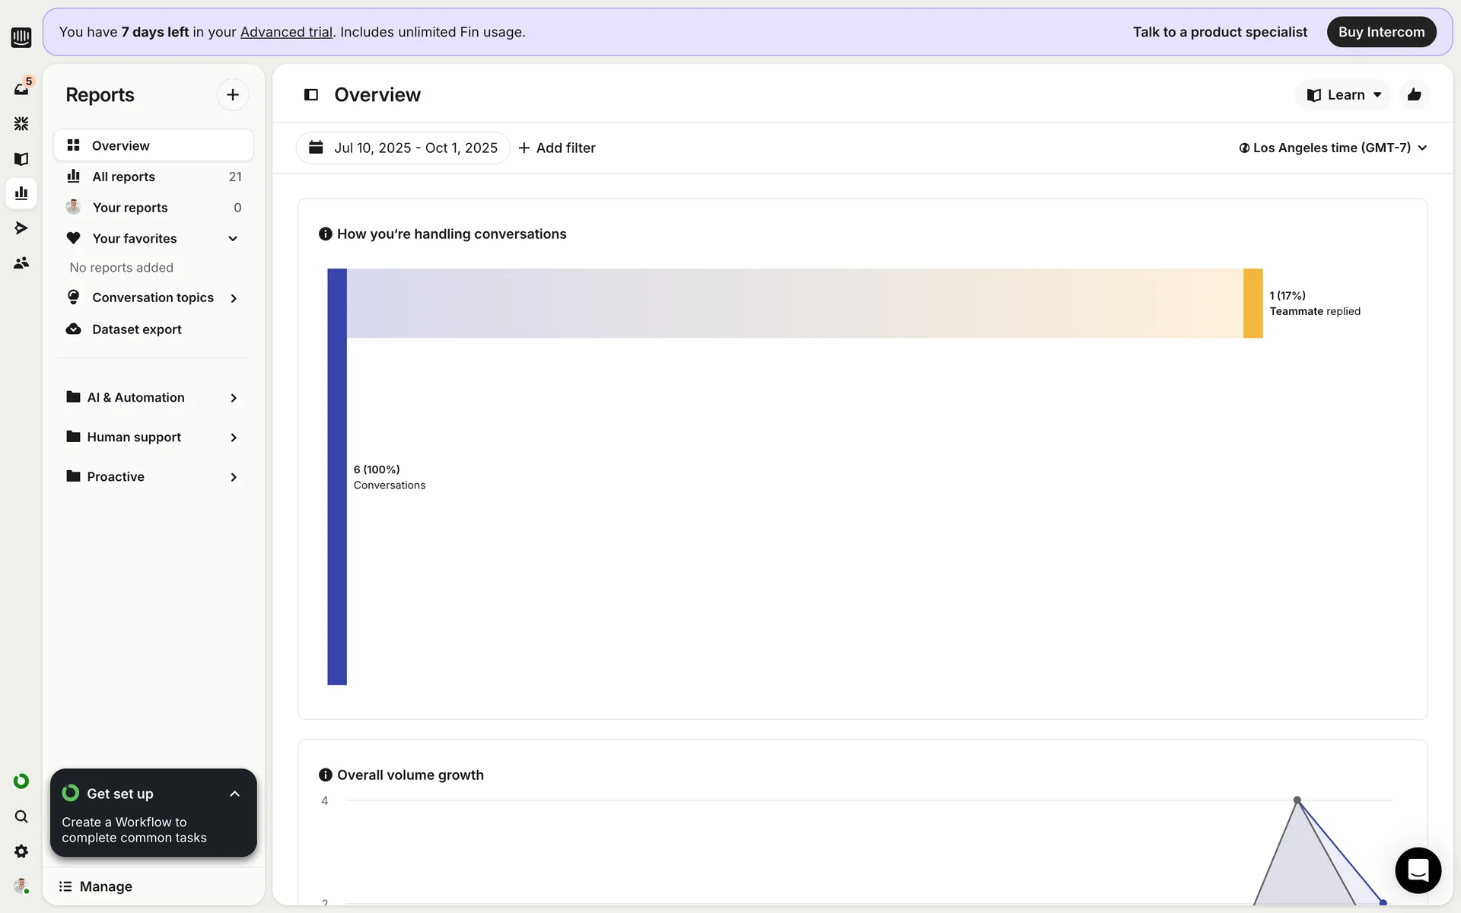This screenshot has height=913, width=1461.
Task: Click the orange Teammate replied bar segment
Action: tap(1253, 303)
